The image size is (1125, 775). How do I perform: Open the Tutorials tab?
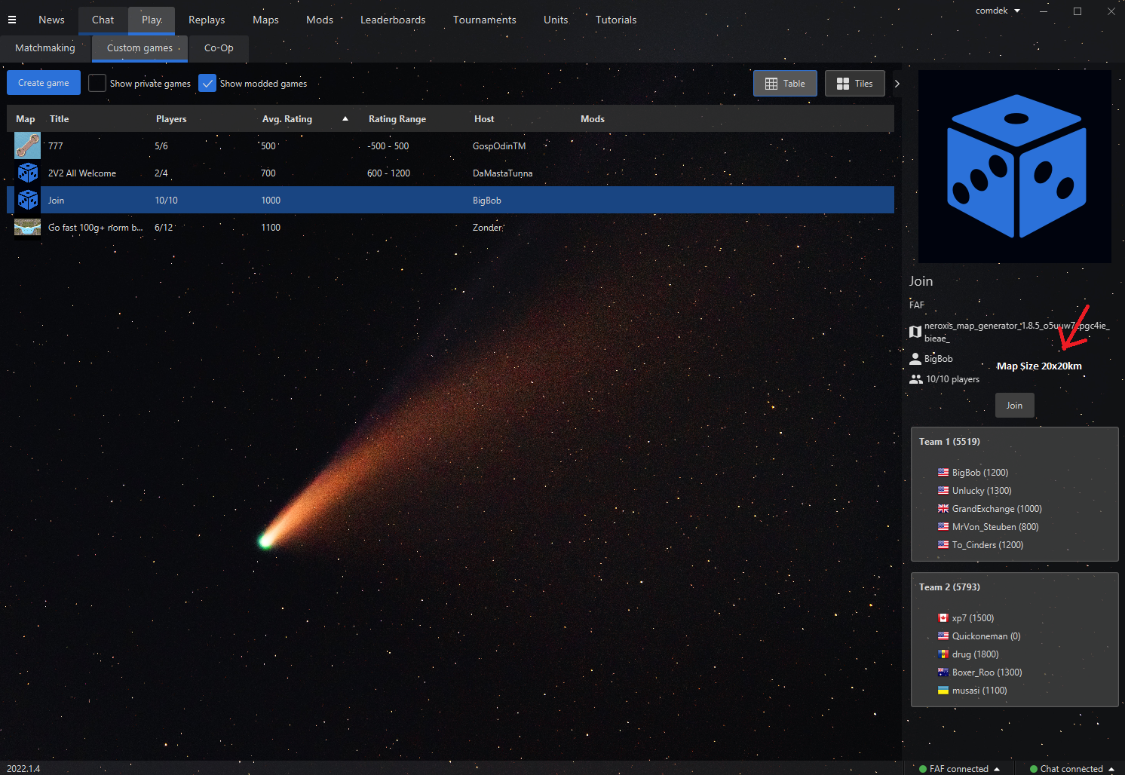616,20
